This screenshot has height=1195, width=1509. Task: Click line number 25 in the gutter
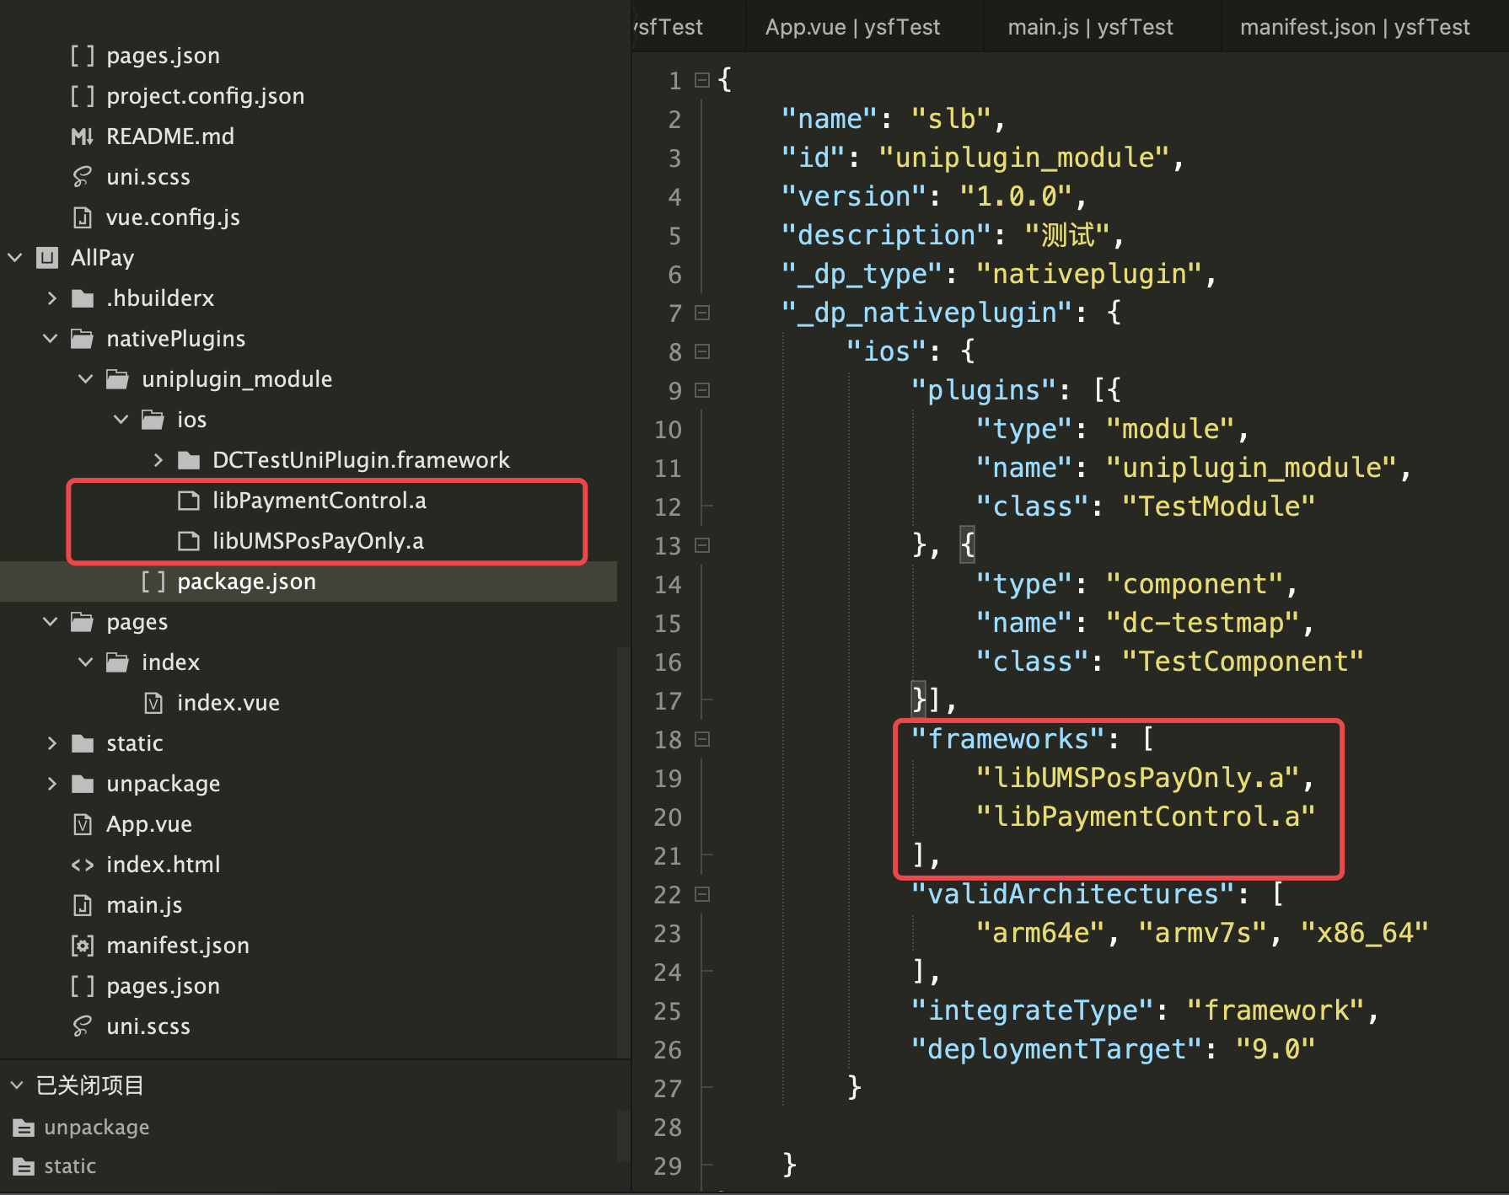668,1011
